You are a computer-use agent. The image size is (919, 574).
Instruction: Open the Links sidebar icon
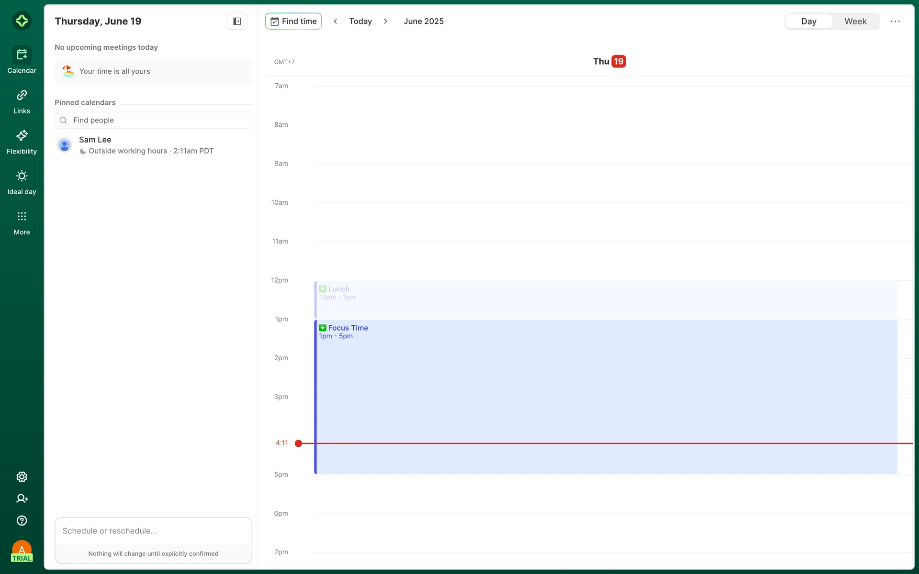pos(22,96)
